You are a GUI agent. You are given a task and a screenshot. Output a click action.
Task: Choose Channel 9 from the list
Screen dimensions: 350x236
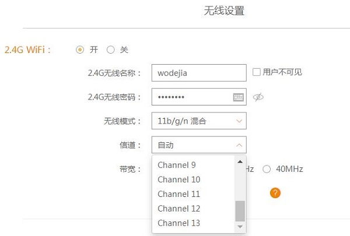[177, 165]
